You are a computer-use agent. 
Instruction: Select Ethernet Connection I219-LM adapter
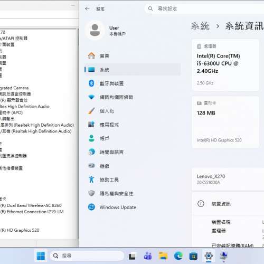point(32,212)
